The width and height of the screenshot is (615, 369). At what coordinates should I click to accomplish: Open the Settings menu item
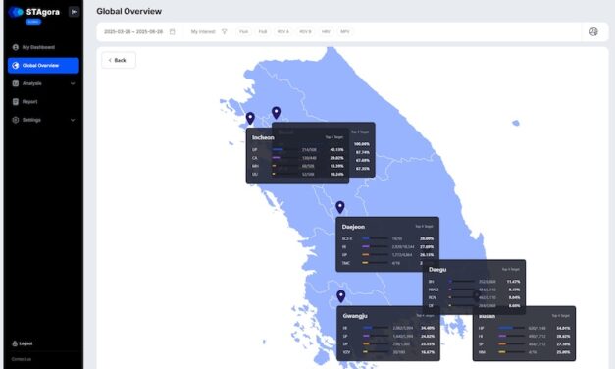tap(43, 120)
